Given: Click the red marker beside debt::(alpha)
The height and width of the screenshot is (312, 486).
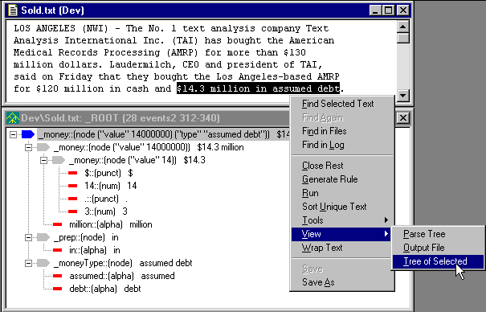Looking at the screenshot, I should [x=57, y=289].
